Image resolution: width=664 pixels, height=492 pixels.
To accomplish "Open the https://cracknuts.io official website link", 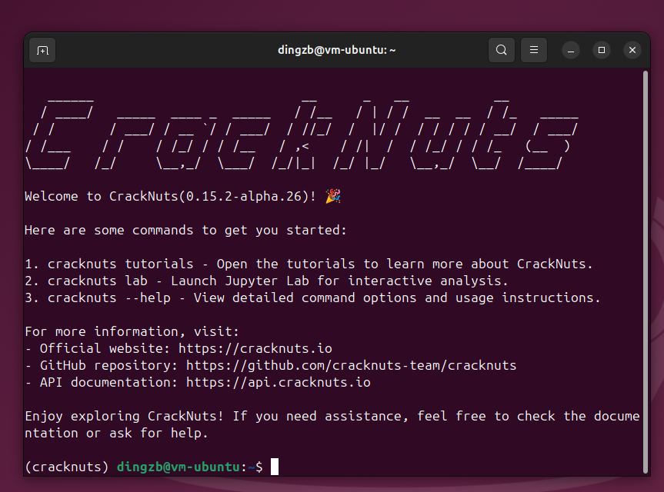I will click(255, 348).
